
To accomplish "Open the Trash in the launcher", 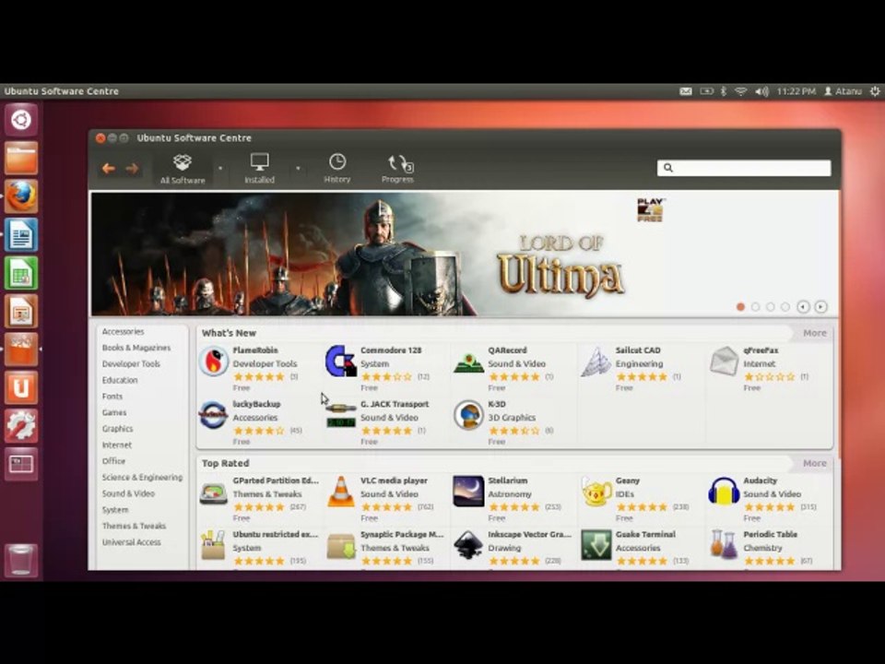I will tap(21, 560).
